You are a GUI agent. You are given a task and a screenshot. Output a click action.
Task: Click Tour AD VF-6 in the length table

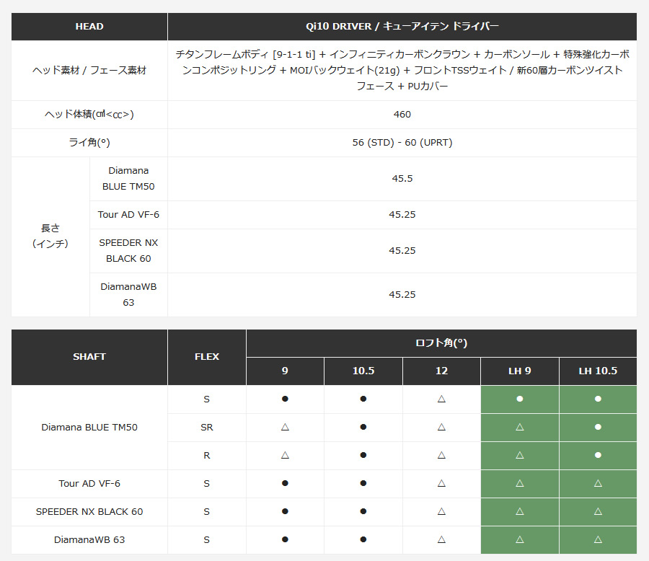128,214
